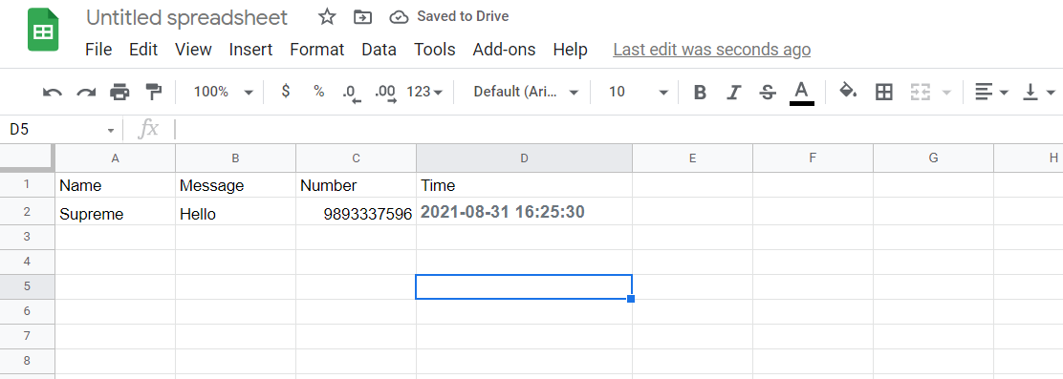This screenshot has width=1063, height=379.
Task: Select the cell containing 9893337596
Action: pyautogui.click(x=356, y=214)
